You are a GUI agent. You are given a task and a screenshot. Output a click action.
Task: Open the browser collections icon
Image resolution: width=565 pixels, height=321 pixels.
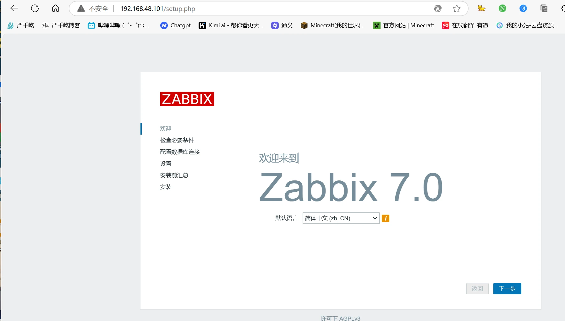point(544,8)
